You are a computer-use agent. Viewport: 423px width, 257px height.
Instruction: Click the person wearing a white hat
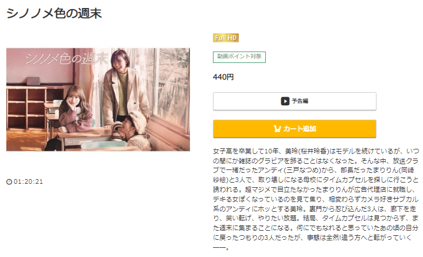coord(134,129)
